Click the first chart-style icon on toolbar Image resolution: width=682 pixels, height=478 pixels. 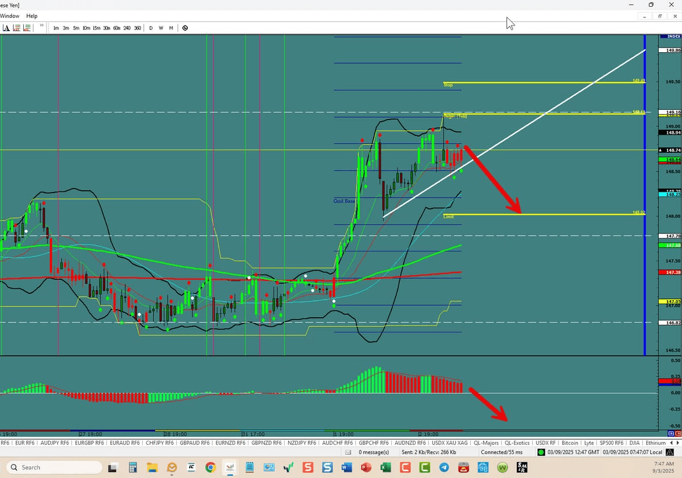coord(17,27)
